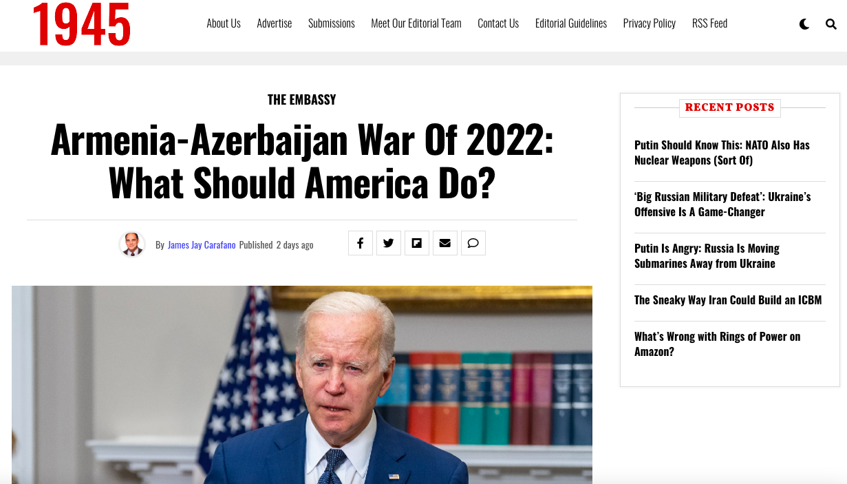Read 'Putin Should Know This: NATO' post
Screen dimensions: 847x484
point(722,153)
